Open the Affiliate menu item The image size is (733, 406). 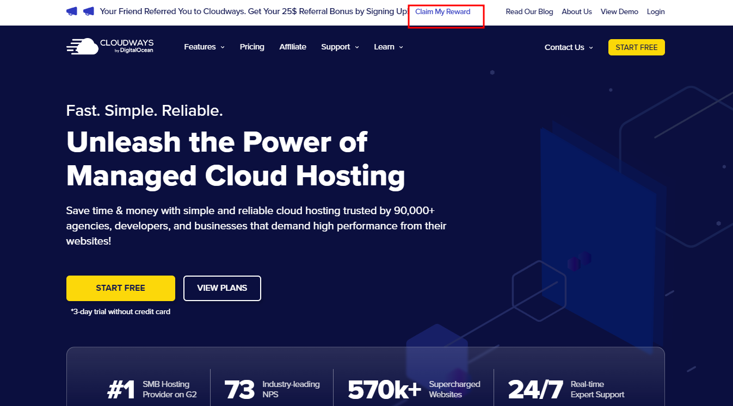pyautogui.click(x=293, y=47)
